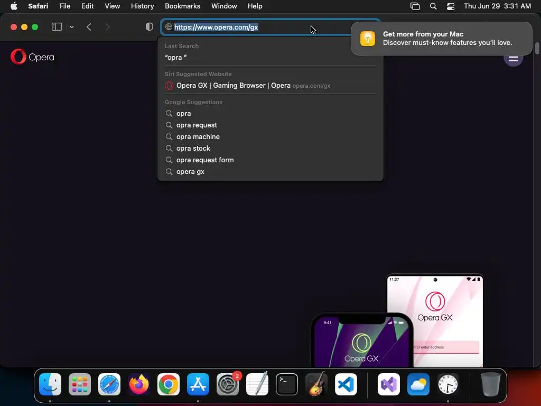541x406 pixels.
Task: Open the History menu
Action: 142,6
